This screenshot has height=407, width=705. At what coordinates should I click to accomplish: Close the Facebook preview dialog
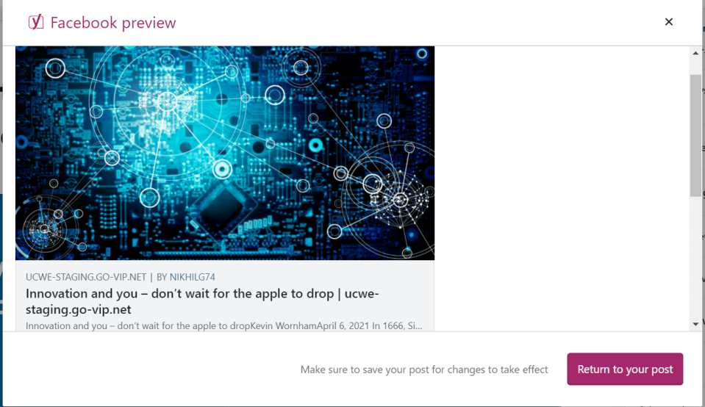click(x=668, y=21)
